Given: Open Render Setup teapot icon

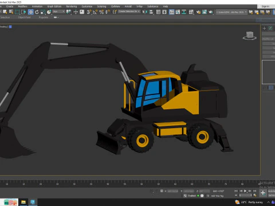Looking at the screenshot, I should click(198, 12).
